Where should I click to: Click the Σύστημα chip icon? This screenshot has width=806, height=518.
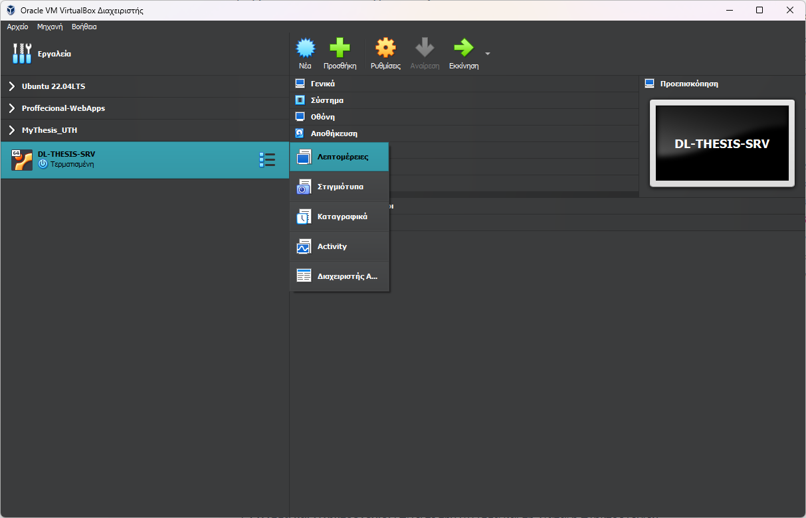[x=300, y=100]
